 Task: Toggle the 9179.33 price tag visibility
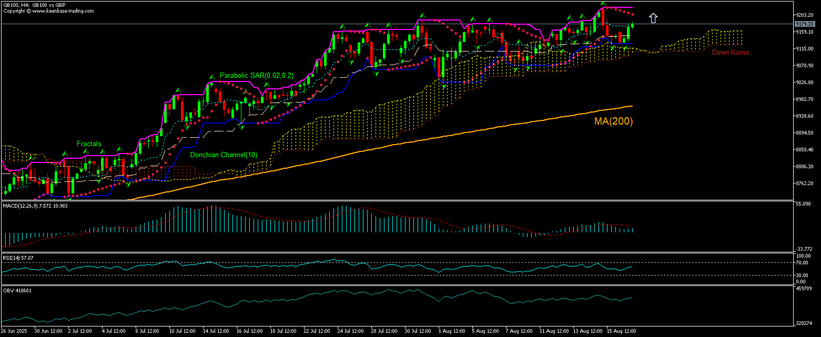[x=805, y=24]
